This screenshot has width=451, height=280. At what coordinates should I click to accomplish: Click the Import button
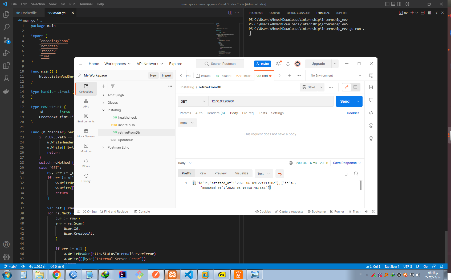166,75
